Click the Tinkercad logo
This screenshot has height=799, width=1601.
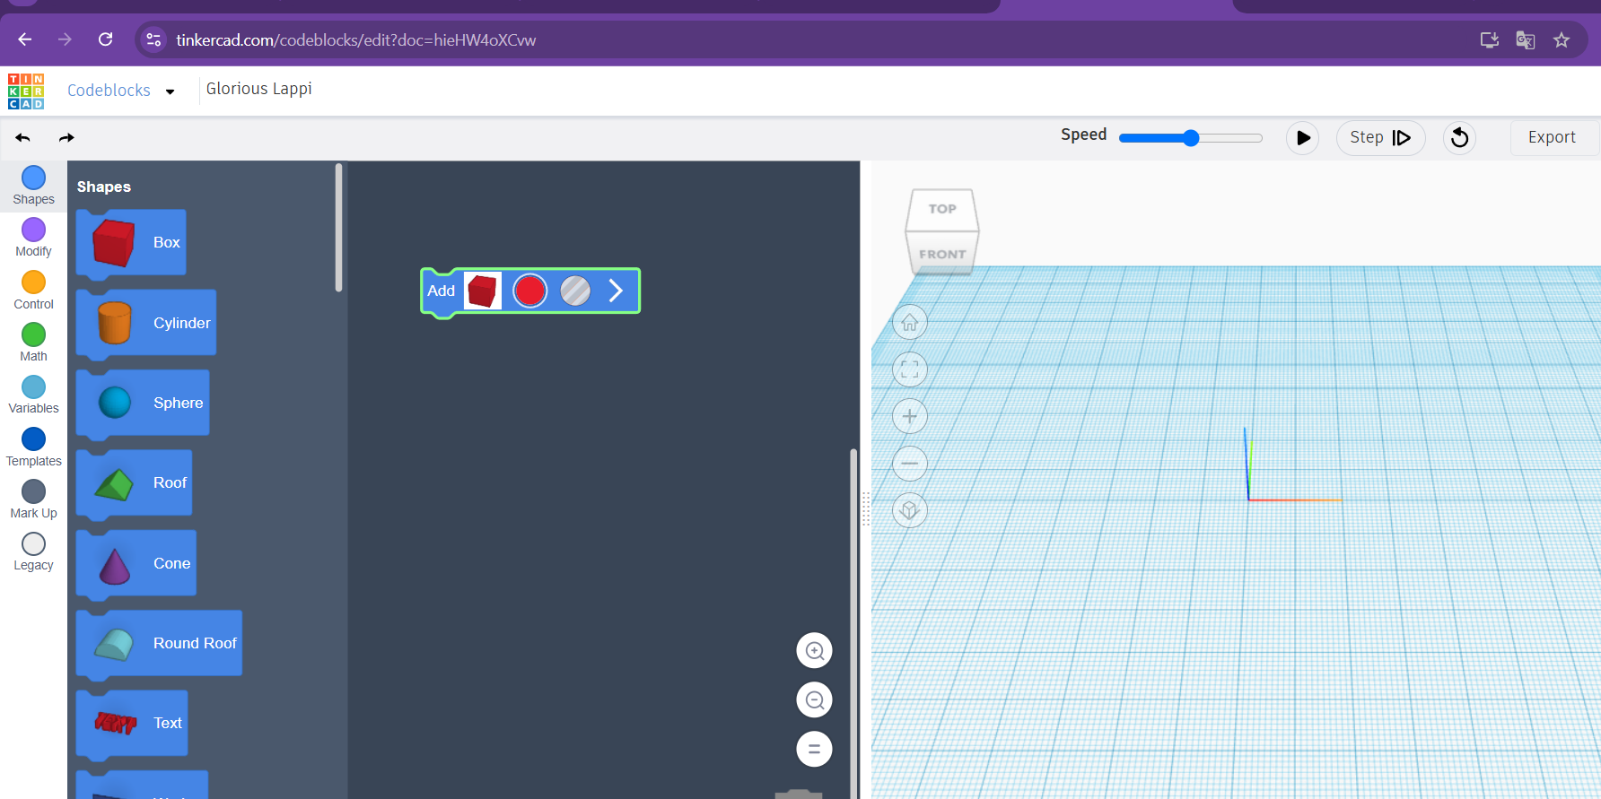coord(26,91)
